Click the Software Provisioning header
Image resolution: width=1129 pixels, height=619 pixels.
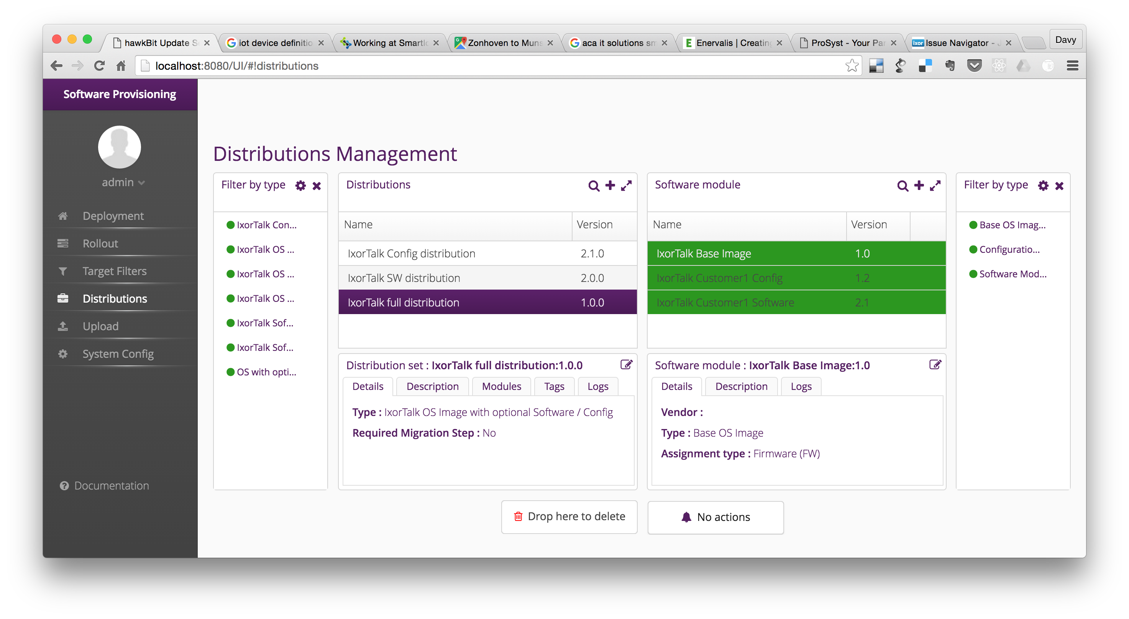pos(120,94)
